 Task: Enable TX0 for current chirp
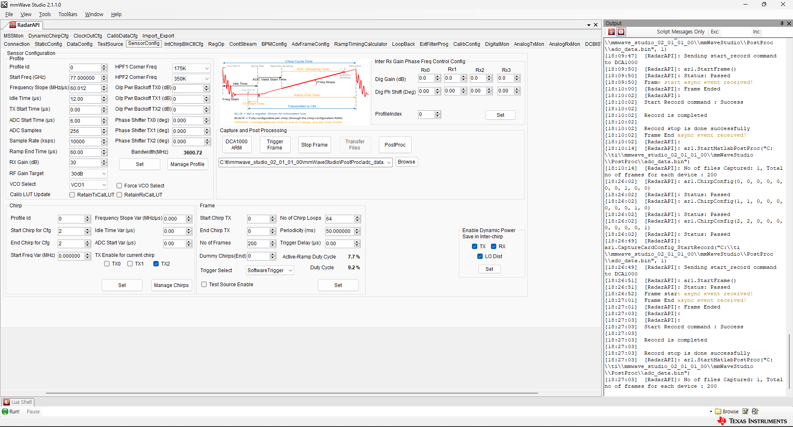tap(107, 264)
